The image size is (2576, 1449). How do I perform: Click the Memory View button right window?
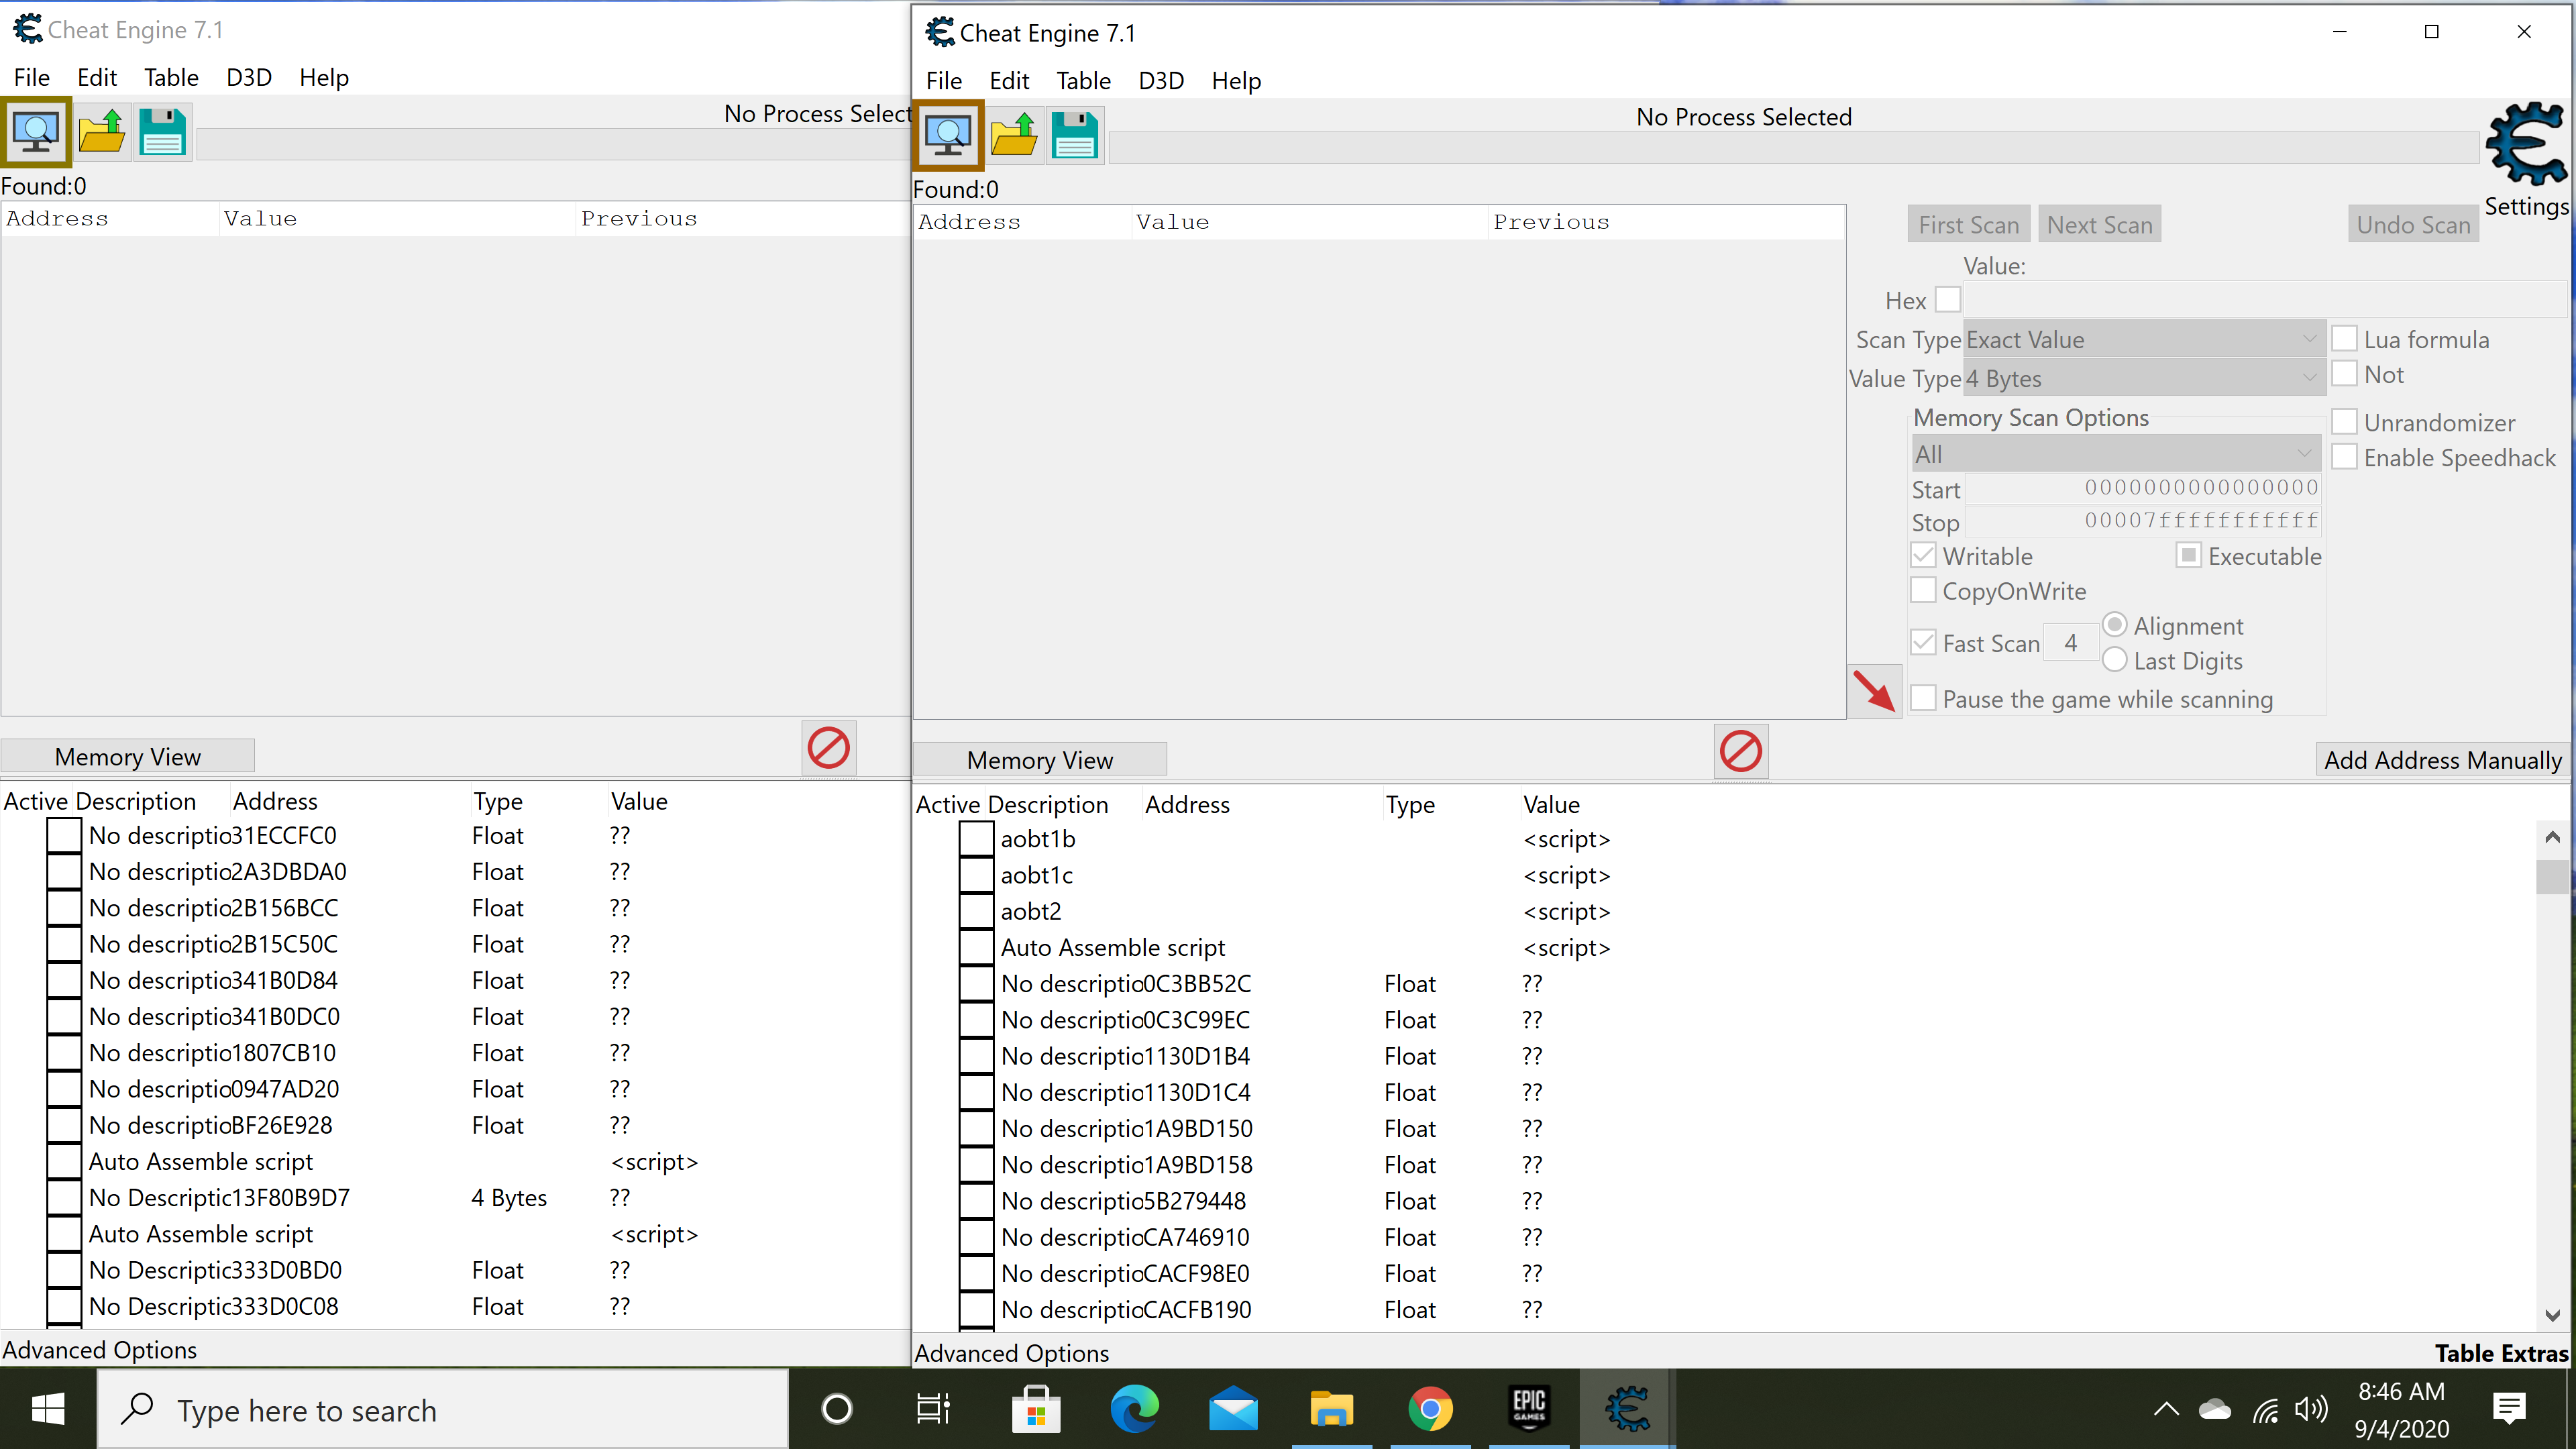tap(1038, 759)
